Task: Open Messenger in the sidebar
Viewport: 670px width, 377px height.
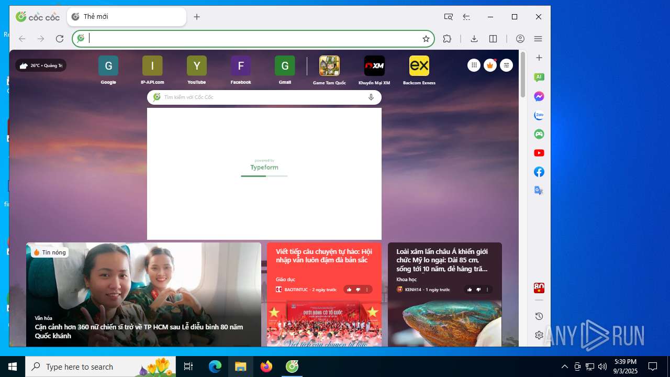Action: click(539, 96)
